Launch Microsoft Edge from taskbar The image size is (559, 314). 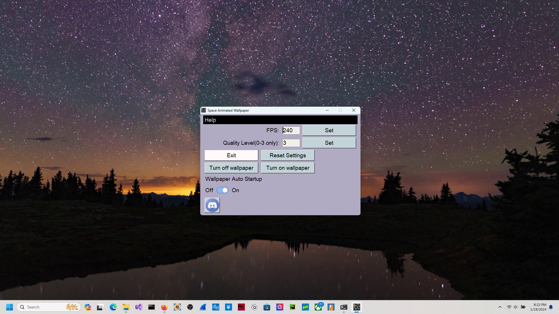113,307
